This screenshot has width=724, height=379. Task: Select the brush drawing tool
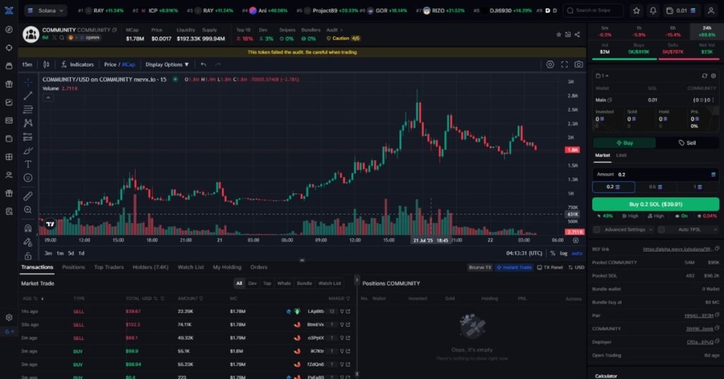coord(28,151)
